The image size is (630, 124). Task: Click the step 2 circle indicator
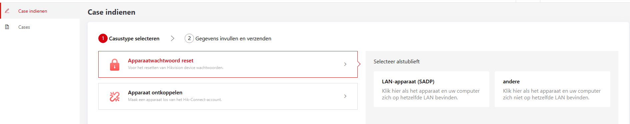pos(189,38)
